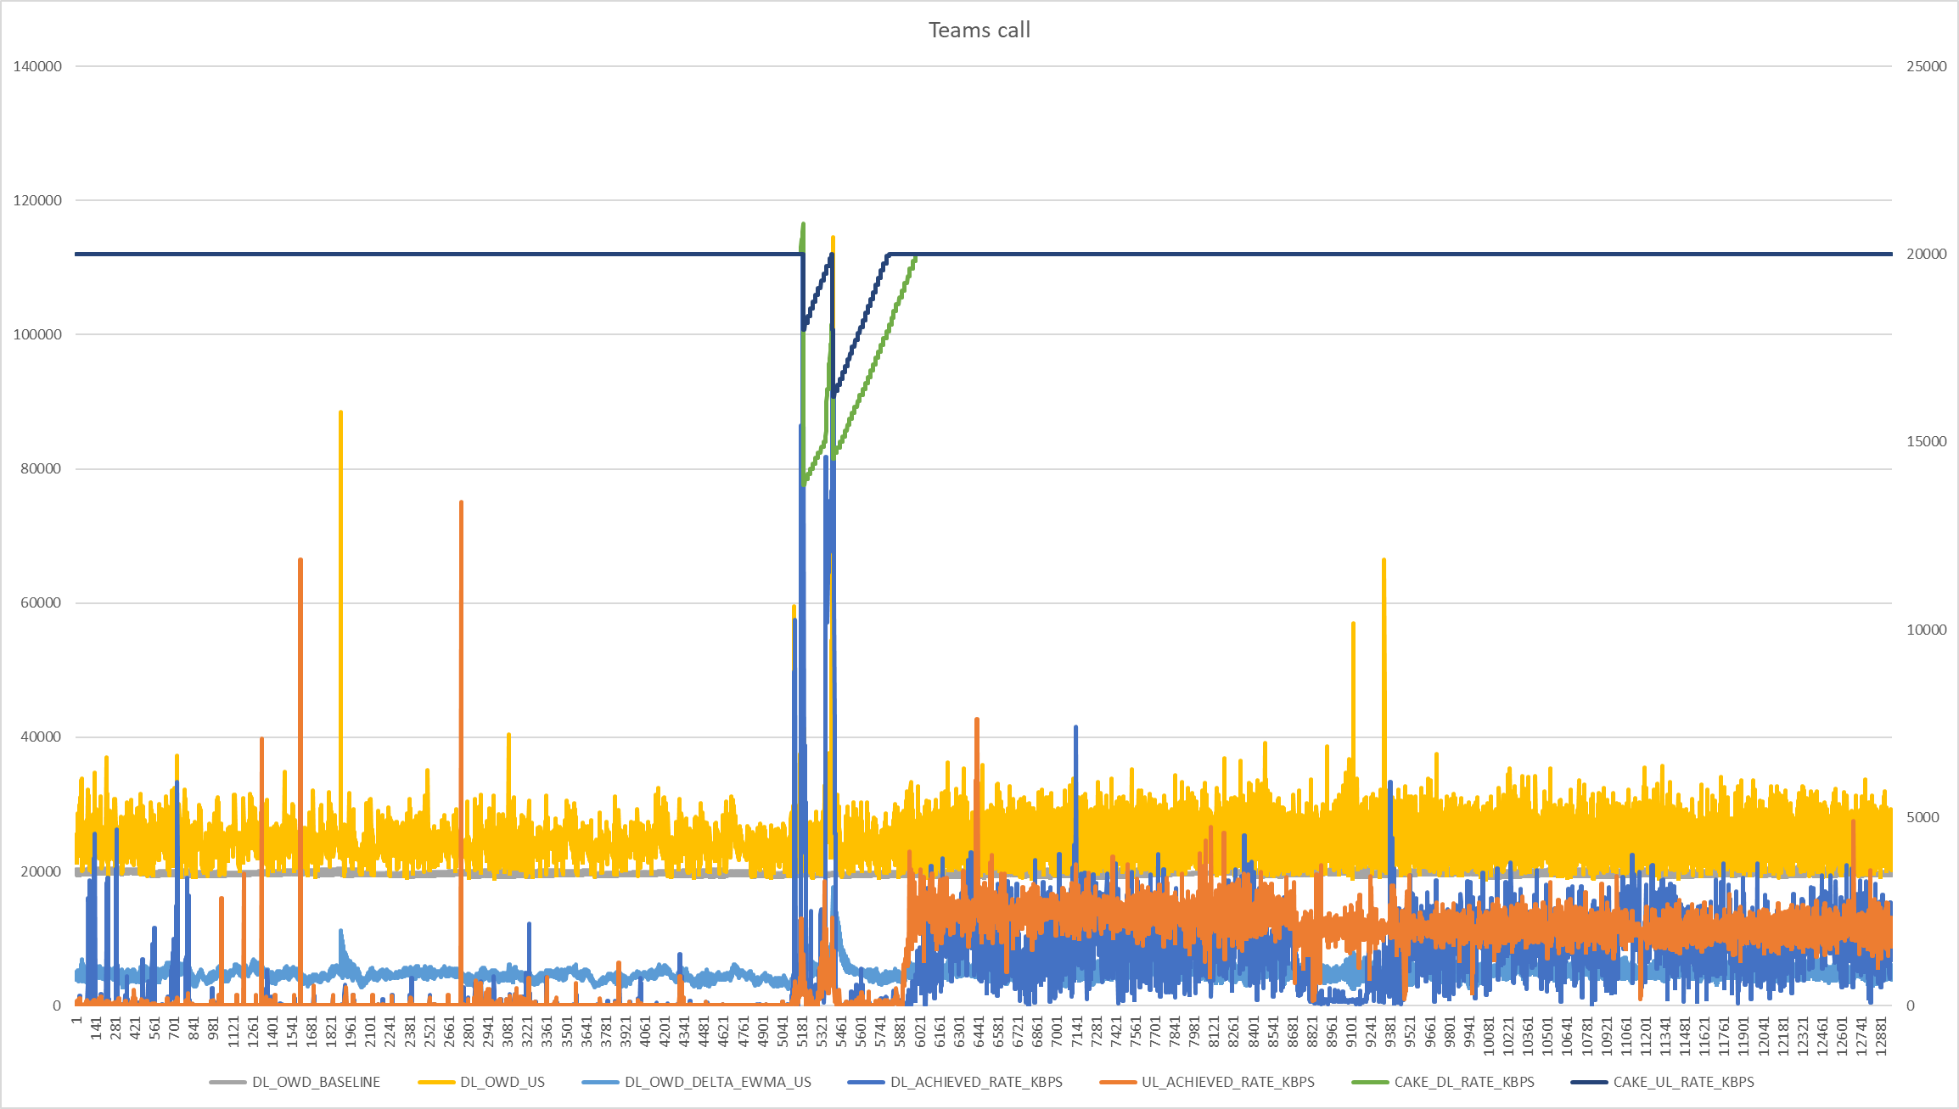Viewport: 1959px width, 1109px height.
Task: Click the CAKE_DL_RATE_KBPS legend label
Action: pyautogui.click(x=1464, y=1082)
